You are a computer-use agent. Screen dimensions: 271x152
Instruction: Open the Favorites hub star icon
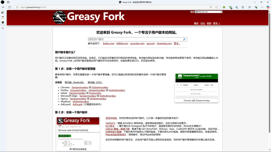pyautogui.click(x=249, y=7)
